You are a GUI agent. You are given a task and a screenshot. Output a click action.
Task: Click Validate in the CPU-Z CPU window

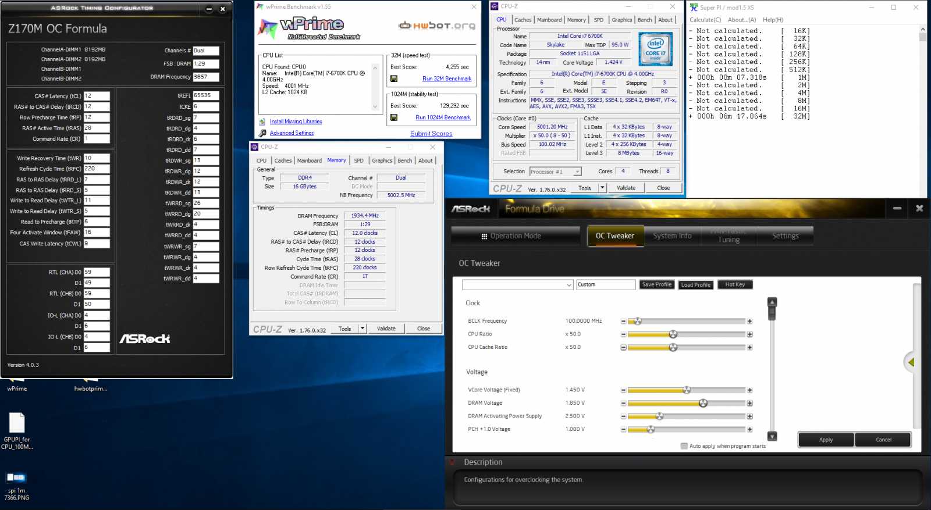pos(626,188)
